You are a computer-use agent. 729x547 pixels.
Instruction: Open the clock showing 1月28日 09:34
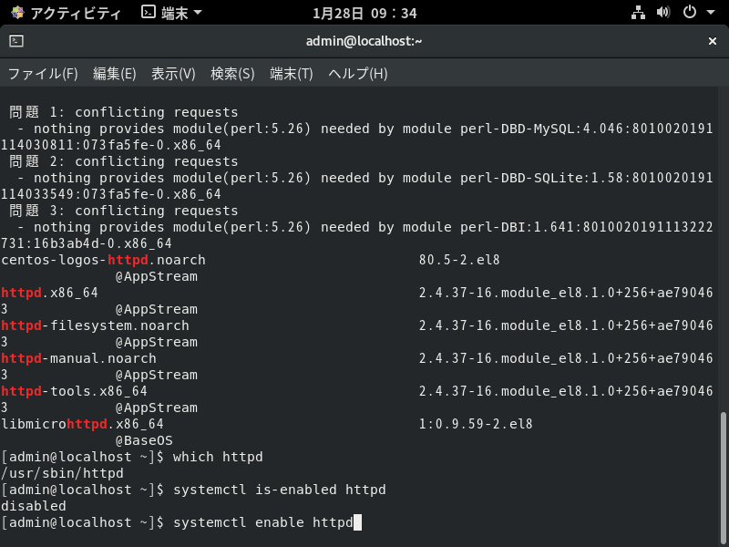coord(364,13)
